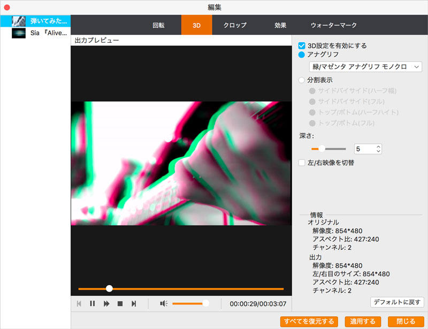
Task: Pause the video playback
Action: pyautogui.click(x=93, y=304)
